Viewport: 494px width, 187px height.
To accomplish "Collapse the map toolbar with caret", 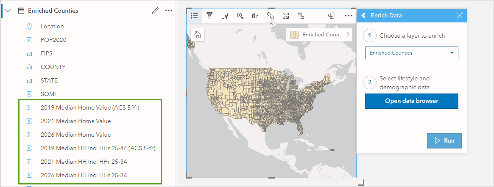I will [271, 24].
